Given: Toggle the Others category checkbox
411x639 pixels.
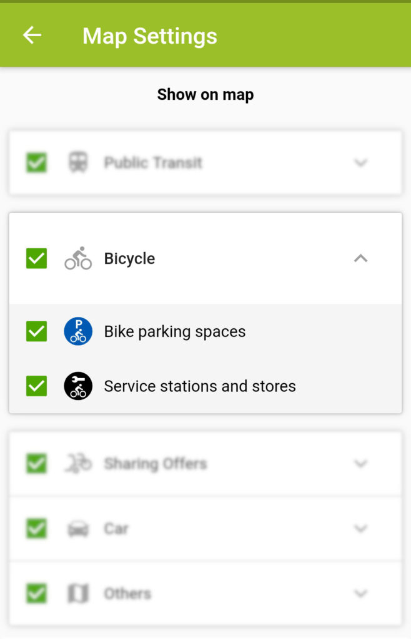Looking at the screenshot, I should (37, 593).
